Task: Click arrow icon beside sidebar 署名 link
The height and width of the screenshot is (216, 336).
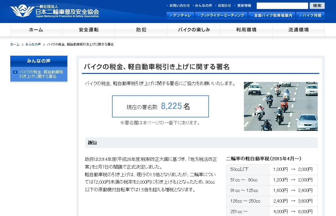Action: coord(15,72)
